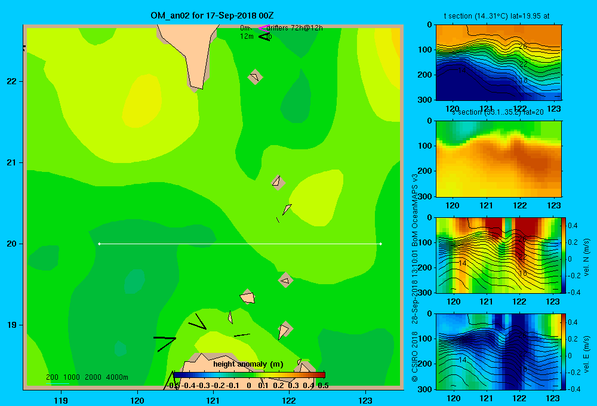
Task: Click the '© CSIRO 2018' copyright text
Action: (x=415, y=356)
